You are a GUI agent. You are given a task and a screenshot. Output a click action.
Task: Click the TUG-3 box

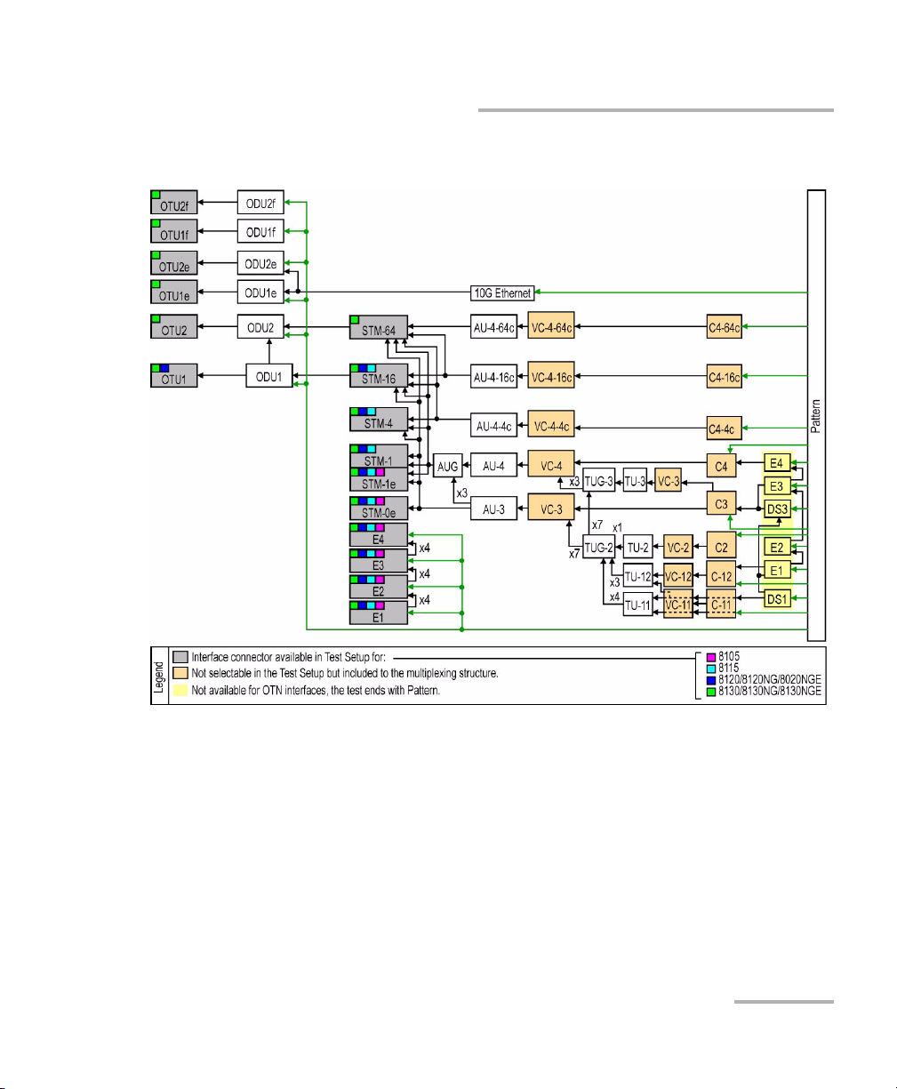tap(600, 481)
